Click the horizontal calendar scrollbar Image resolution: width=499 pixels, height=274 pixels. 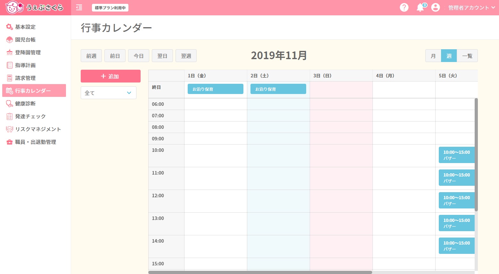click(260, 272)
